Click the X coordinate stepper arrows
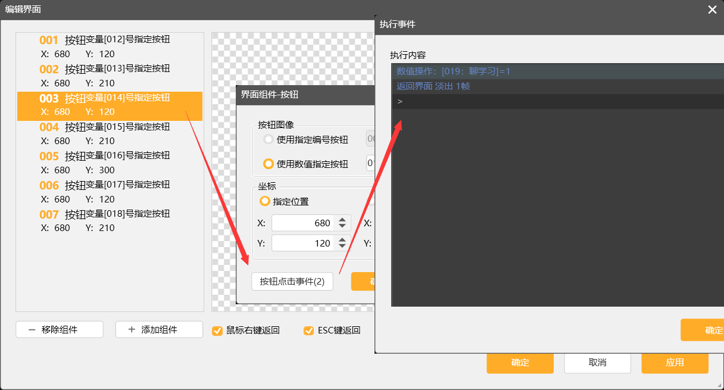 tap(342, 223)
